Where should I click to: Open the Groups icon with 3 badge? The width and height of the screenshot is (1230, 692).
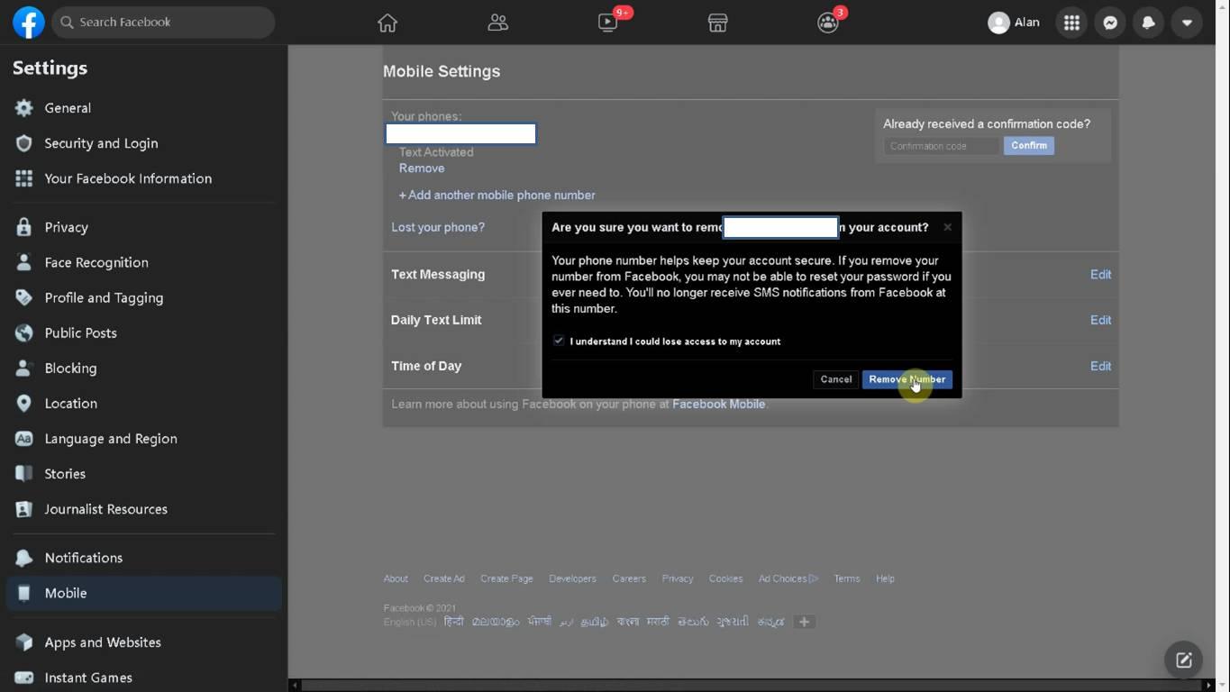click(828, 23)
